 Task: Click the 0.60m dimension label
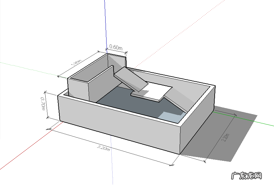click(115, 47)
